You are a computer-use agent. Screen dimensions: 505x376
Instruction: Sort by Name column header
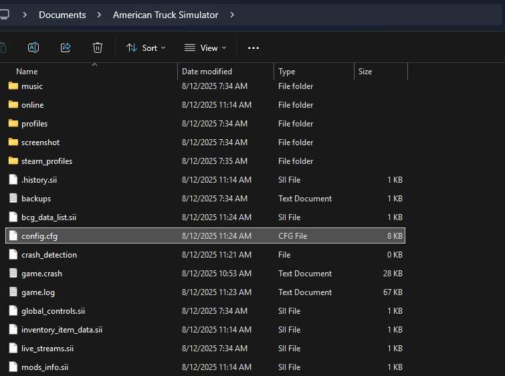pyautogui.click(x=27, y=72)
